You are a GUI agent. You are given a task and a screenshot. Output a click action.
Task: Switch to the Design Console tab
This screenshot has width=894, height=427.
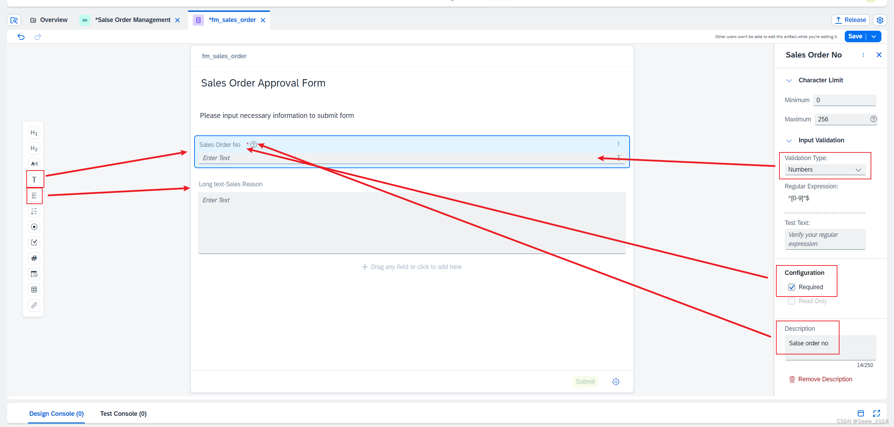pyautogui.click(x=56, y=413)
